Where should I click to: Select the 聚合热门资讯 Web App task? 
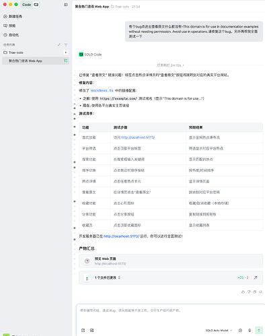(36, 61)
